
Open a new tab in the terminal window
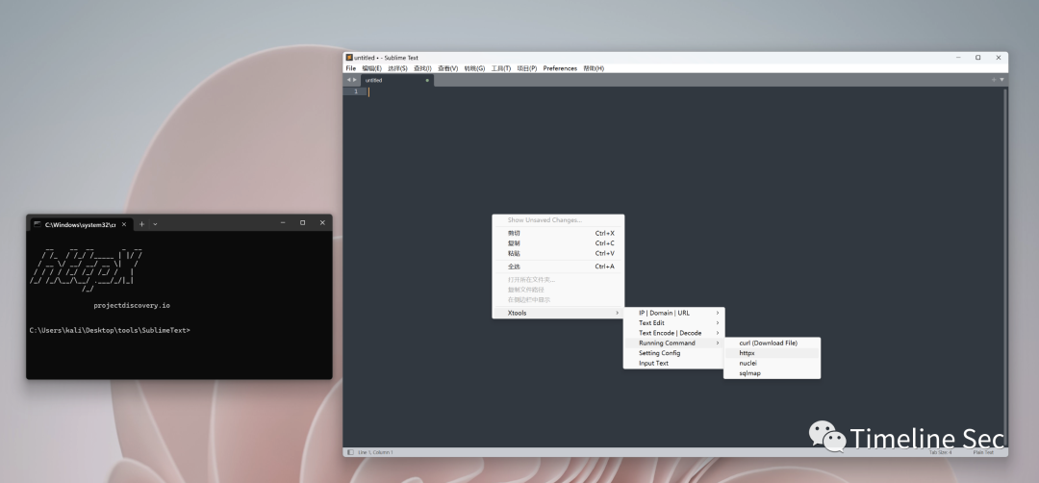click(141, 224)
